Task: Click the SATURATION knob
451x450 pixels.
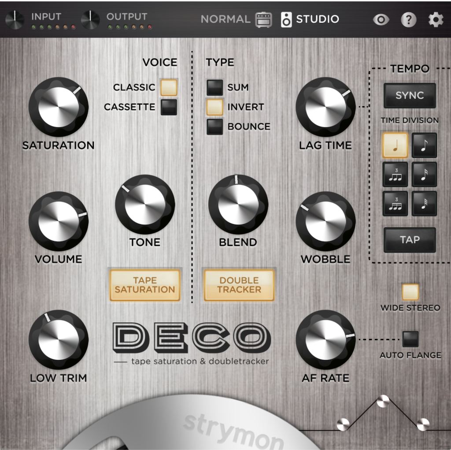Action: coord(59,107)
